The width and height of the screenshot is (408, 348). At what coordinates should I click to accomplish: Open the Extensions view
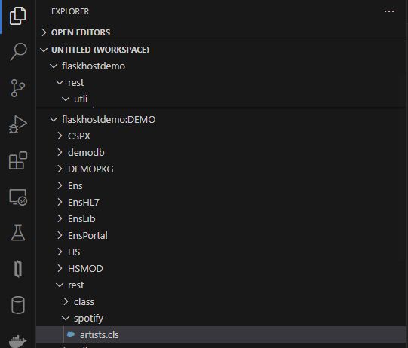(x=18, y=160)
